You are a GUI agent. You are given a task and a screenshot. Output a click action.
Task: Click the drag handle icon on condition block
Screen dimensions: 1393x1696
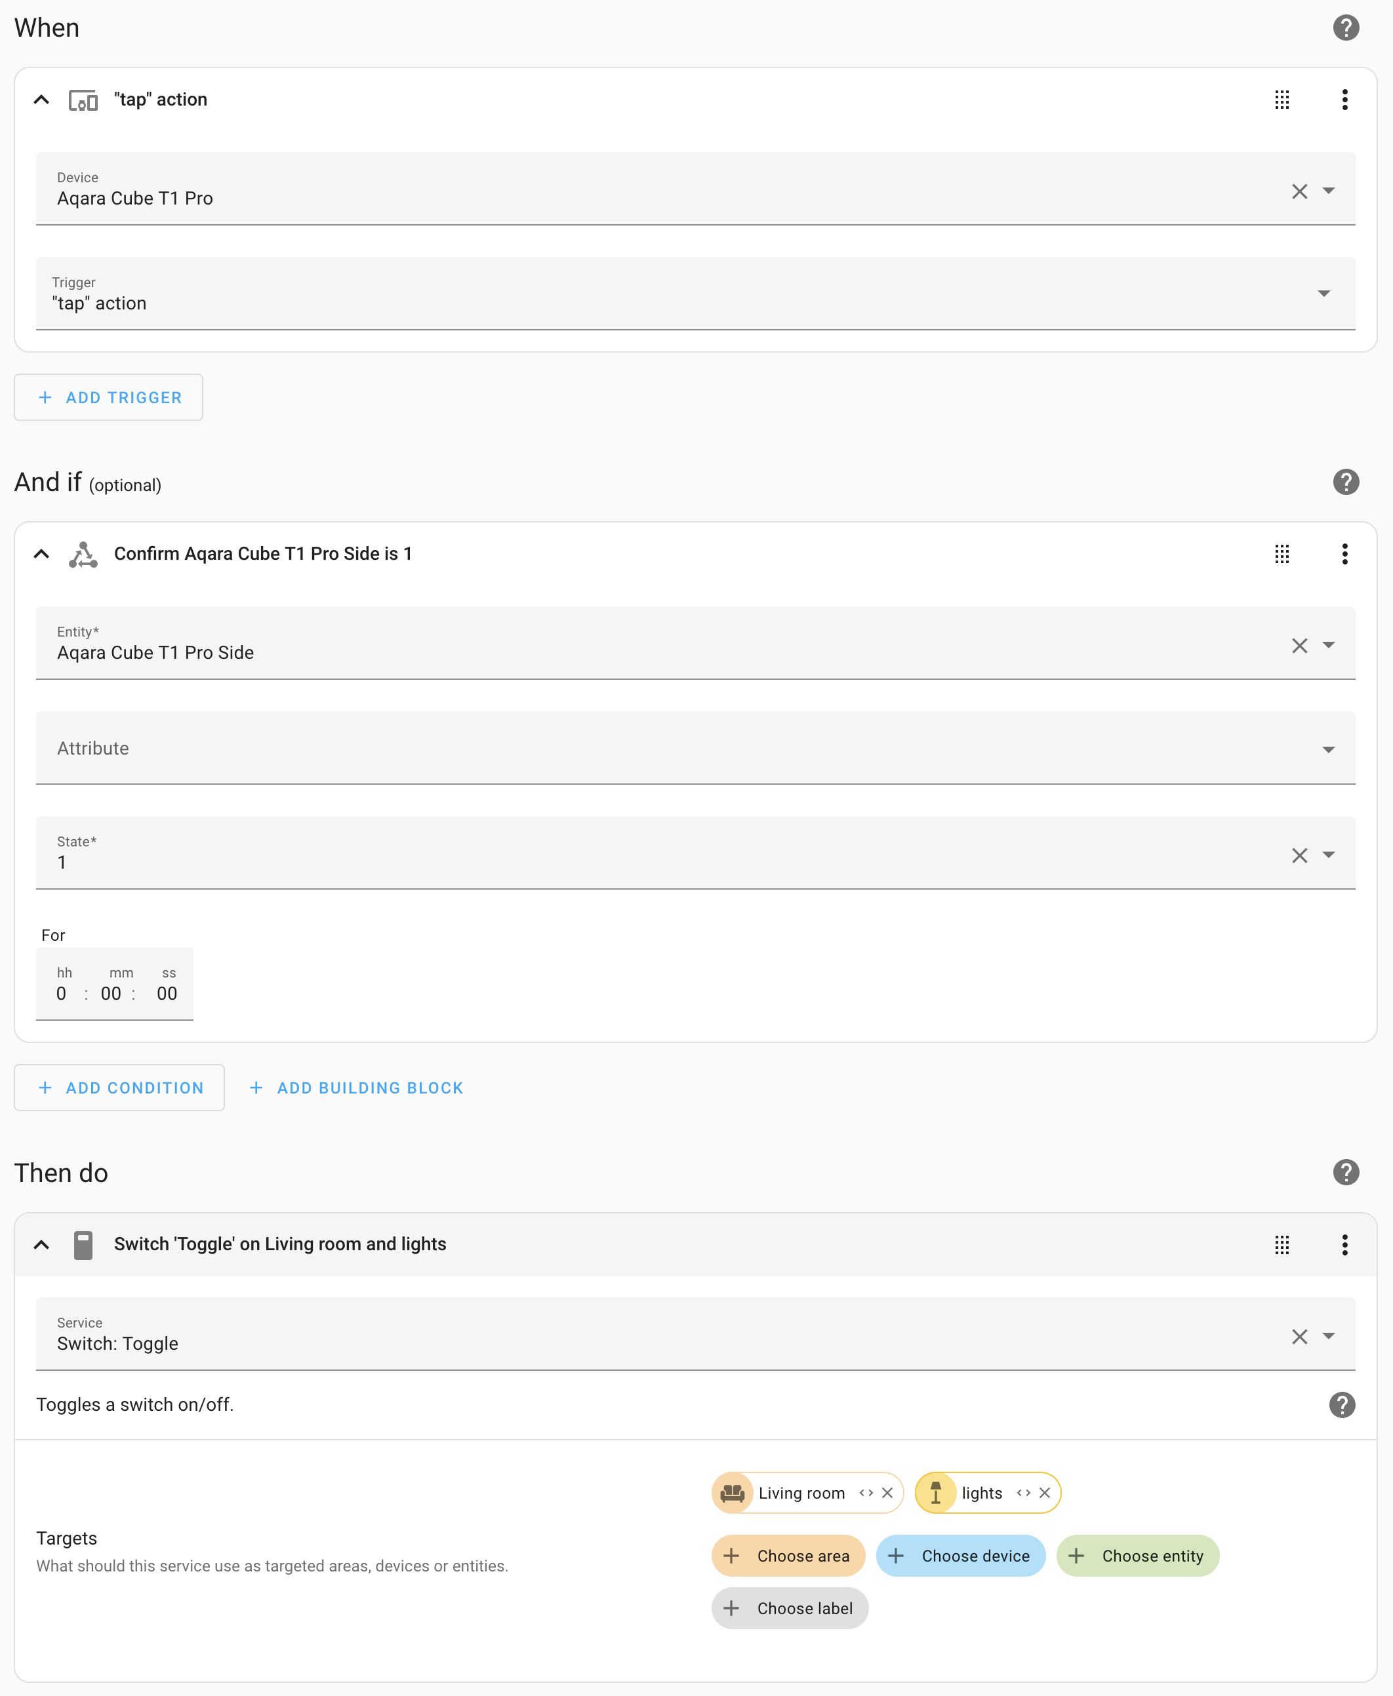[x=1282, y=553]
